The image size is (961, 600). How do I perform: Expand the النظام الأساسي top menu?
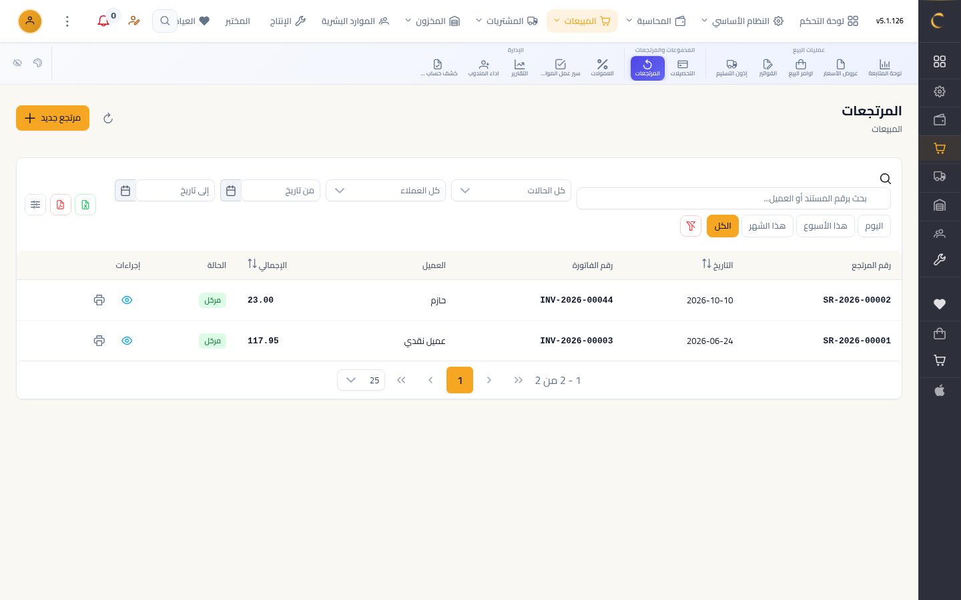pyautogui.click(x=742, y=21)
